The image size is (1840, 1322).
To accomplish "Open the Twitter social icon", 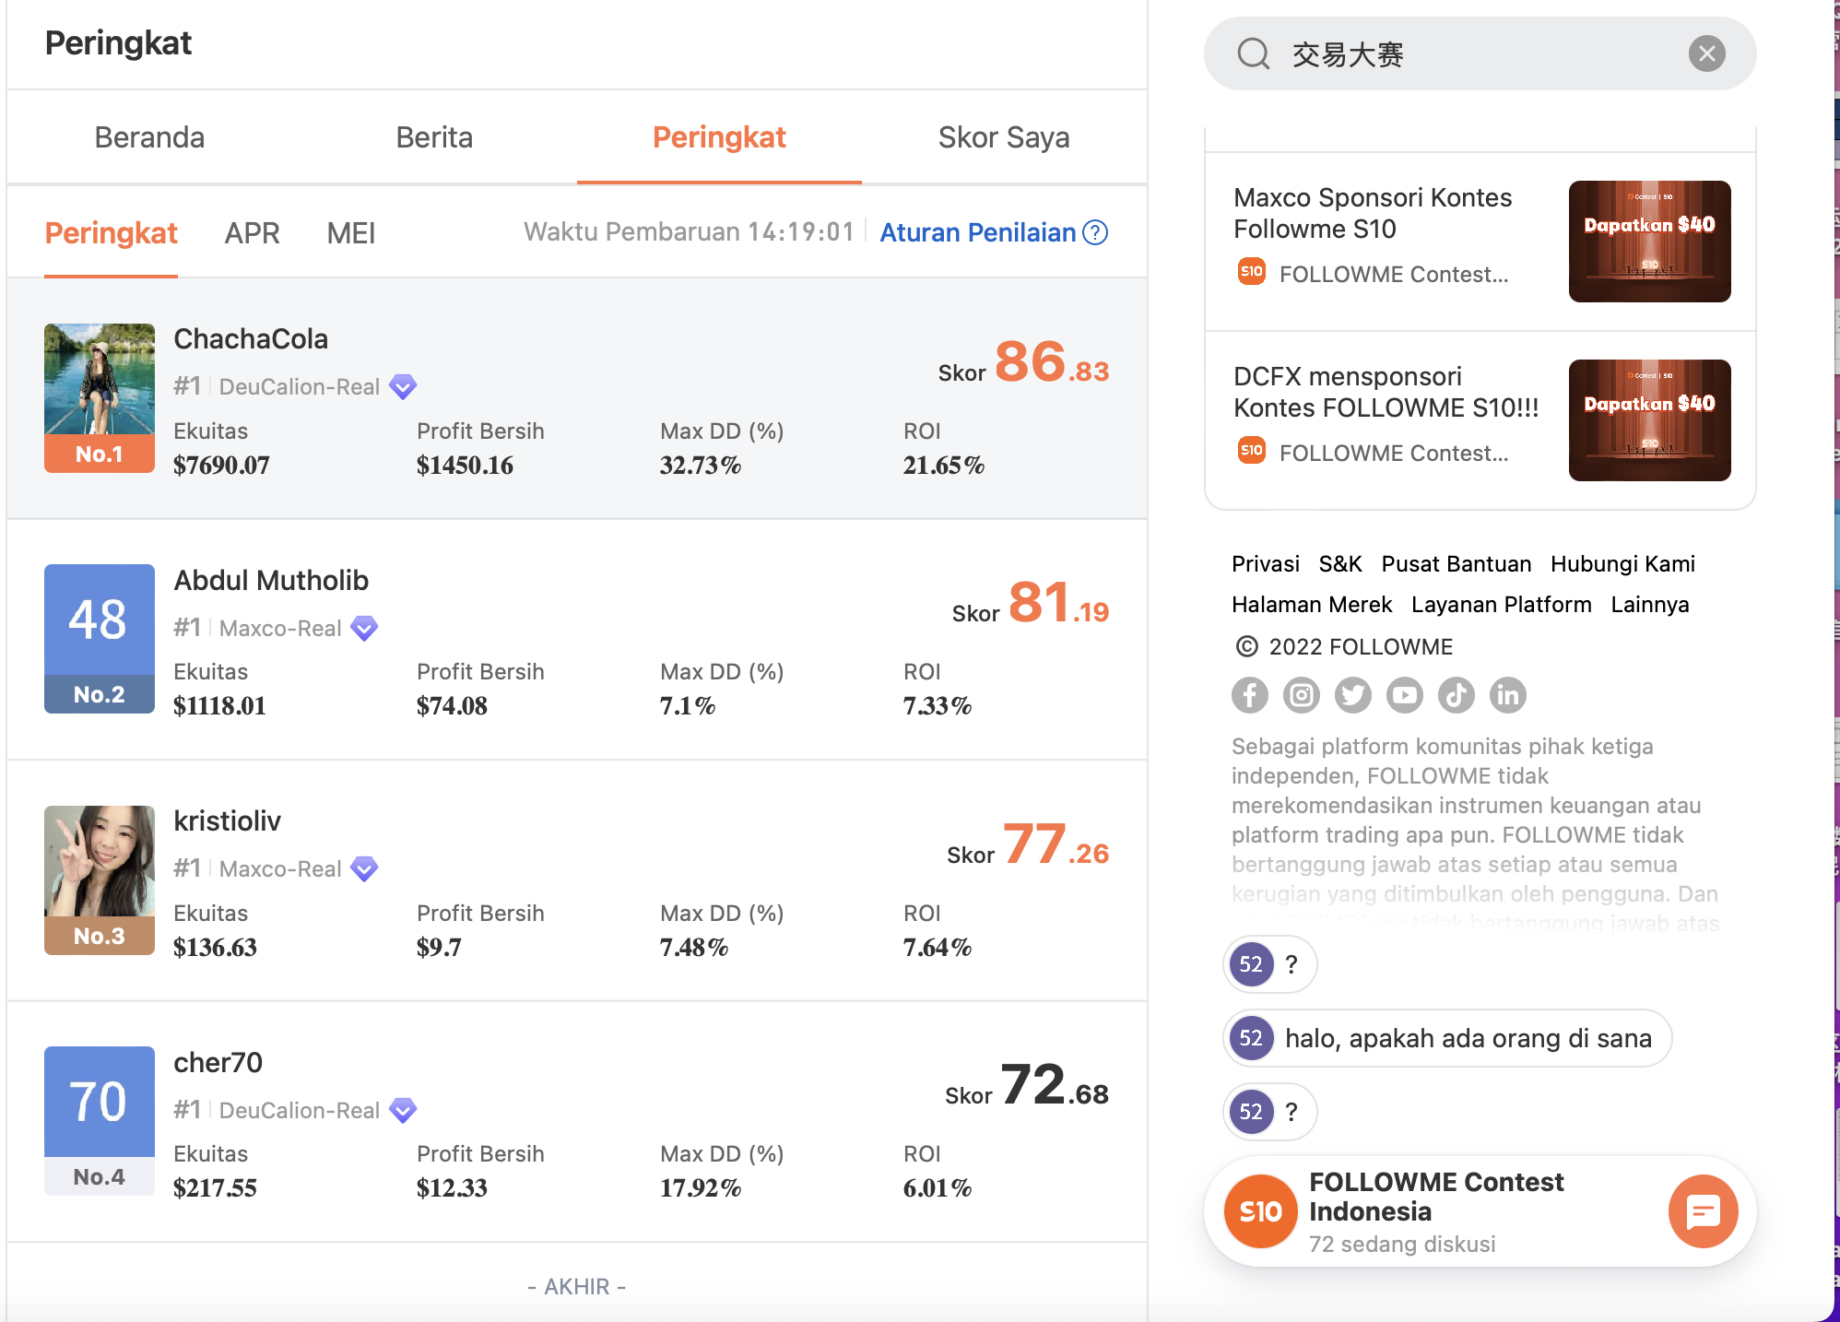I will 1353,695.
